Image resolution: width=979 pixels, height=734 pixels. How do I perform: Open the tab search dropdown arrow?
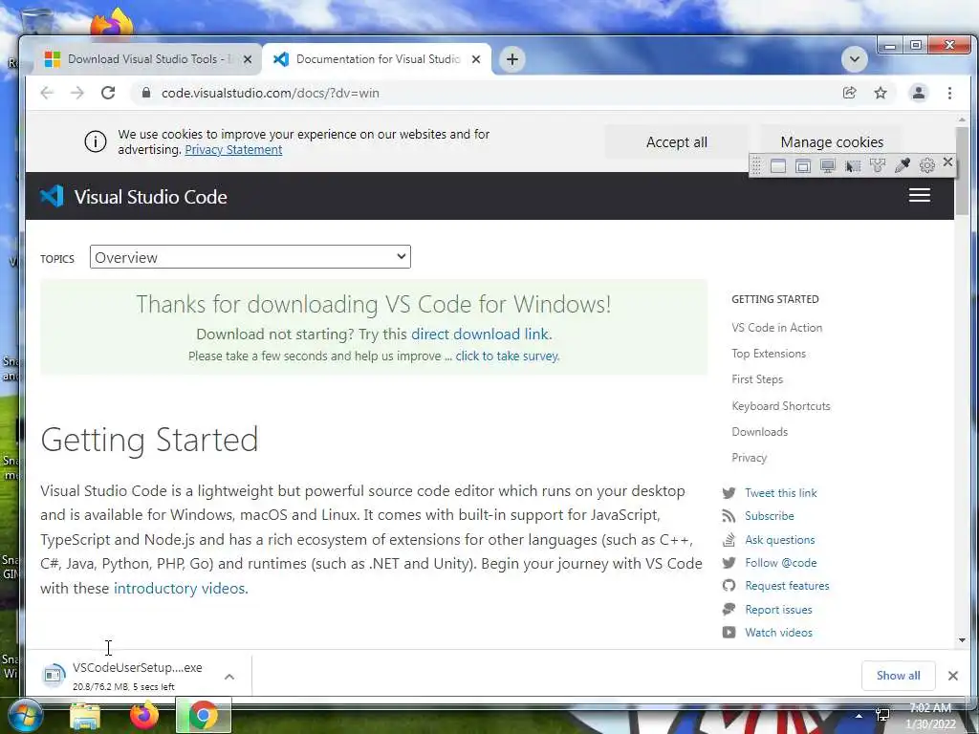[x=855, y=59]
